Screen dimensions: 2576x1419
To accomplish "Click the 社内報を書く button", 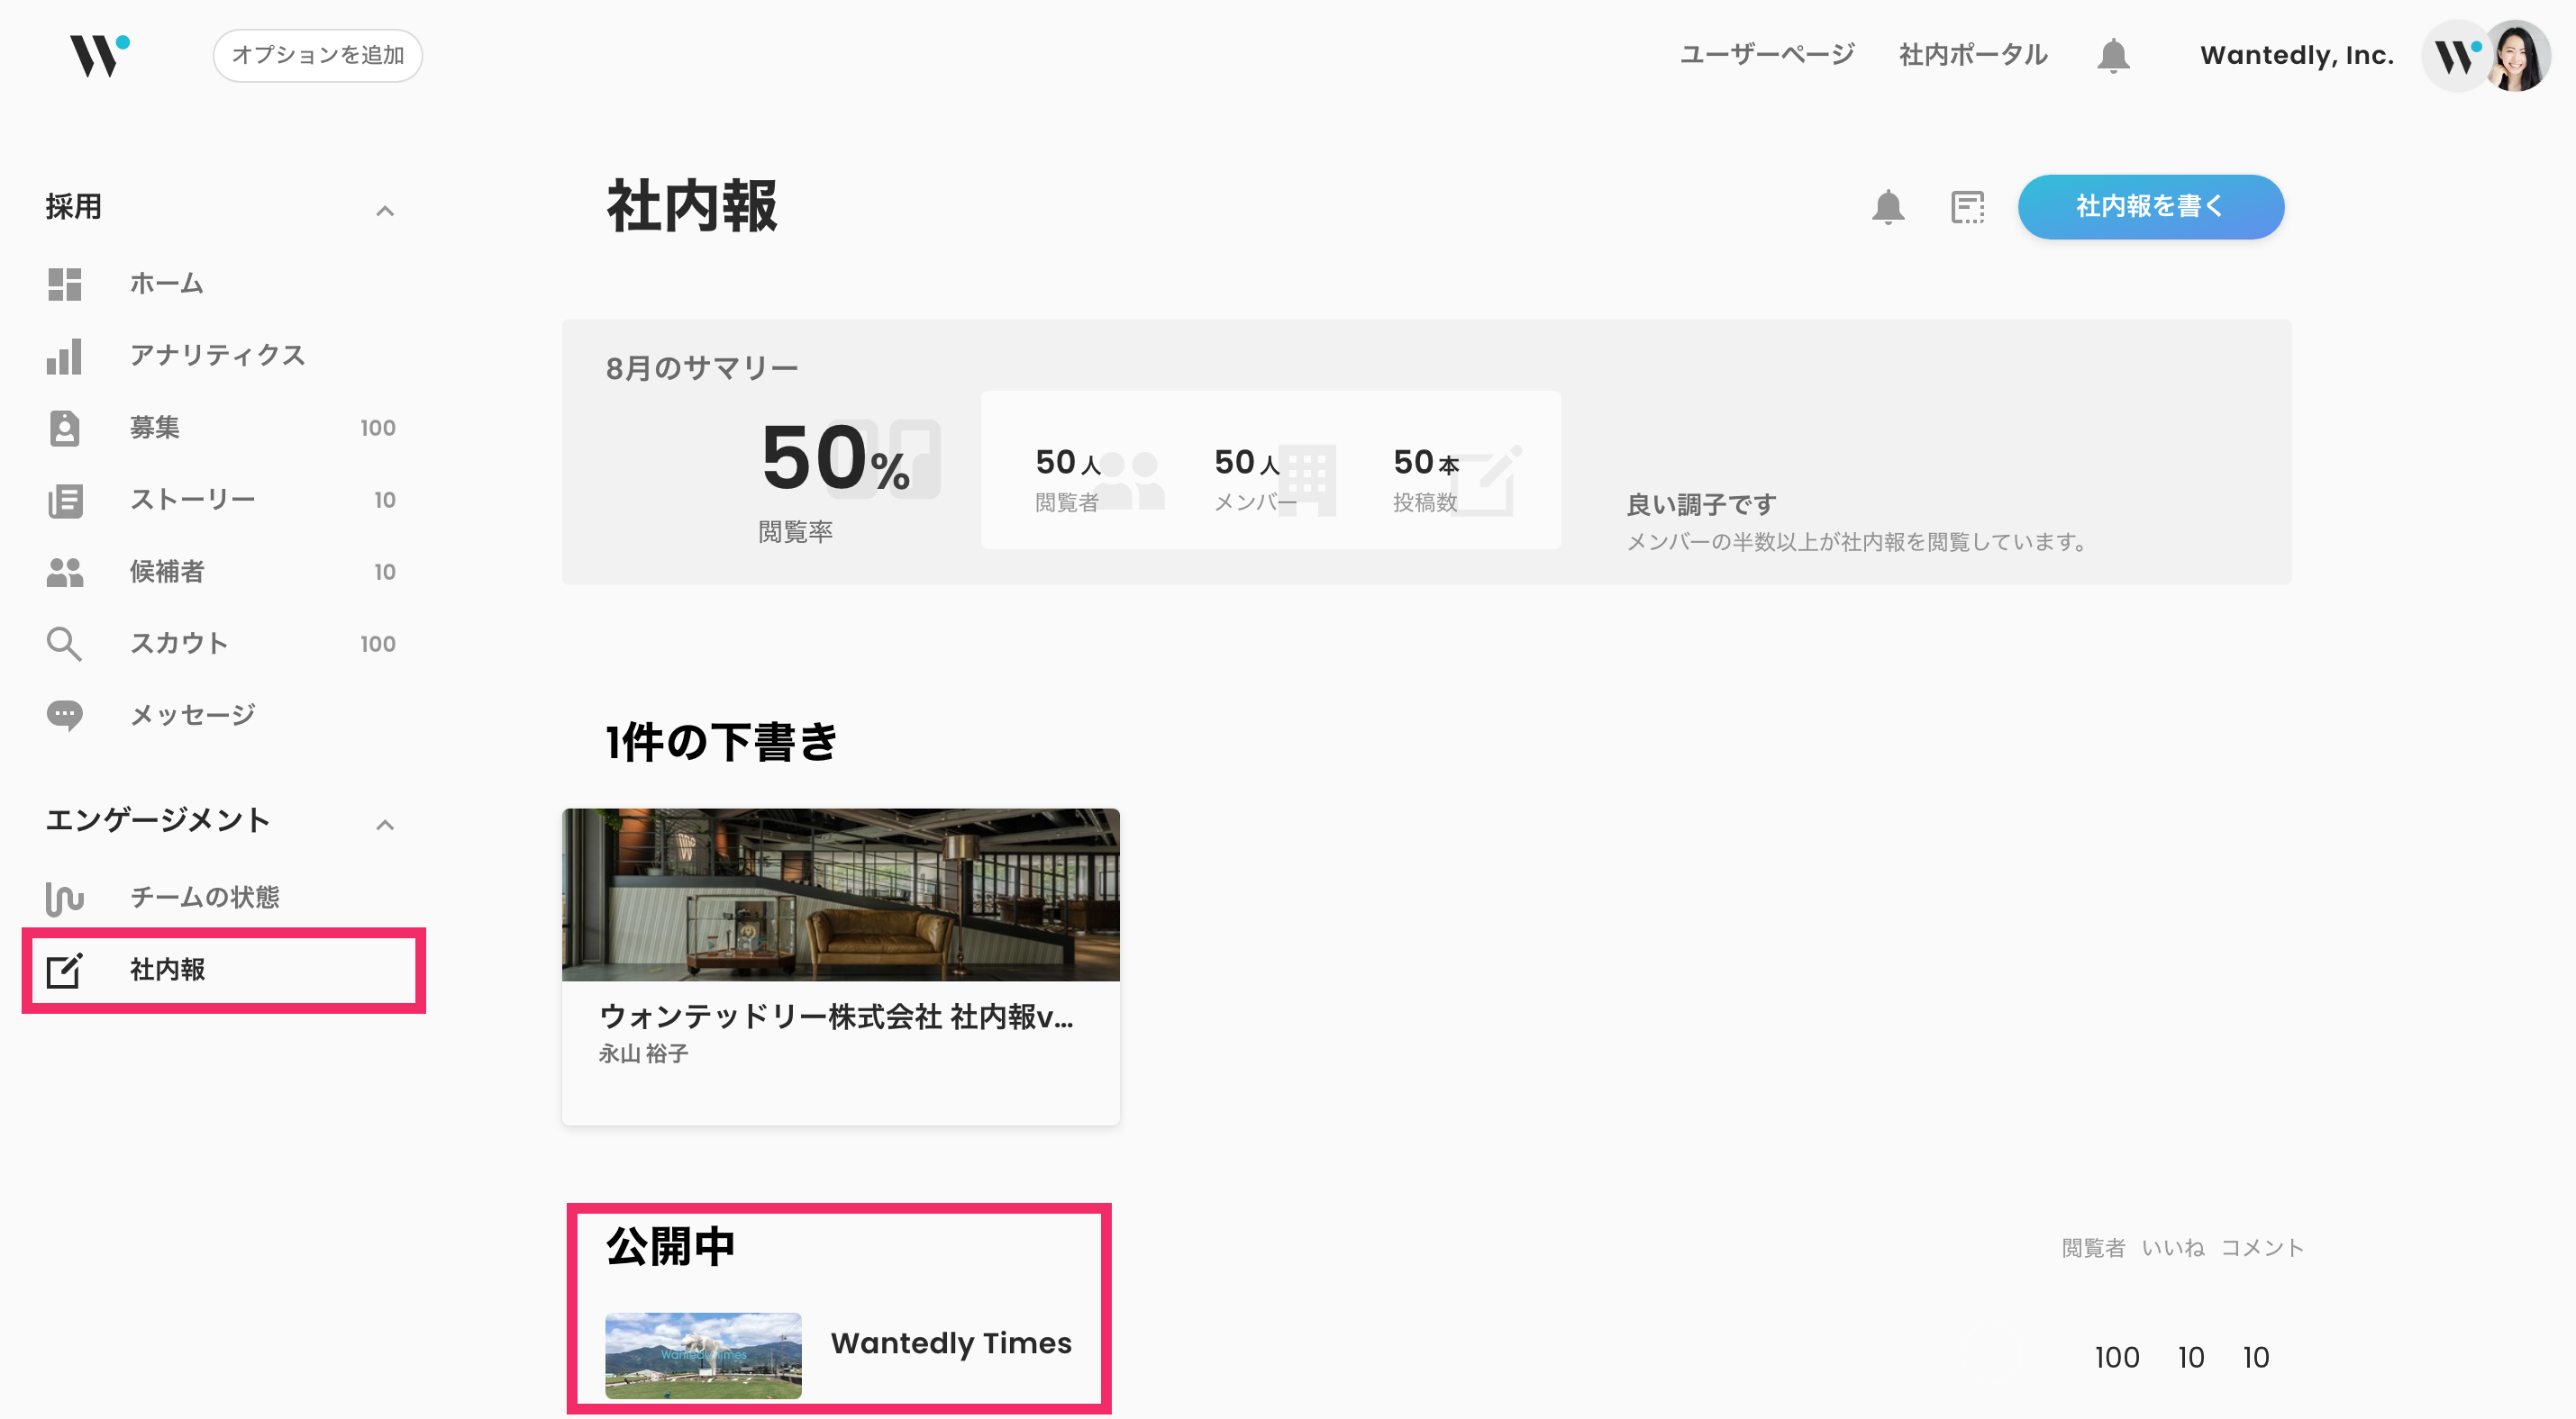I will click(2150, 207).
